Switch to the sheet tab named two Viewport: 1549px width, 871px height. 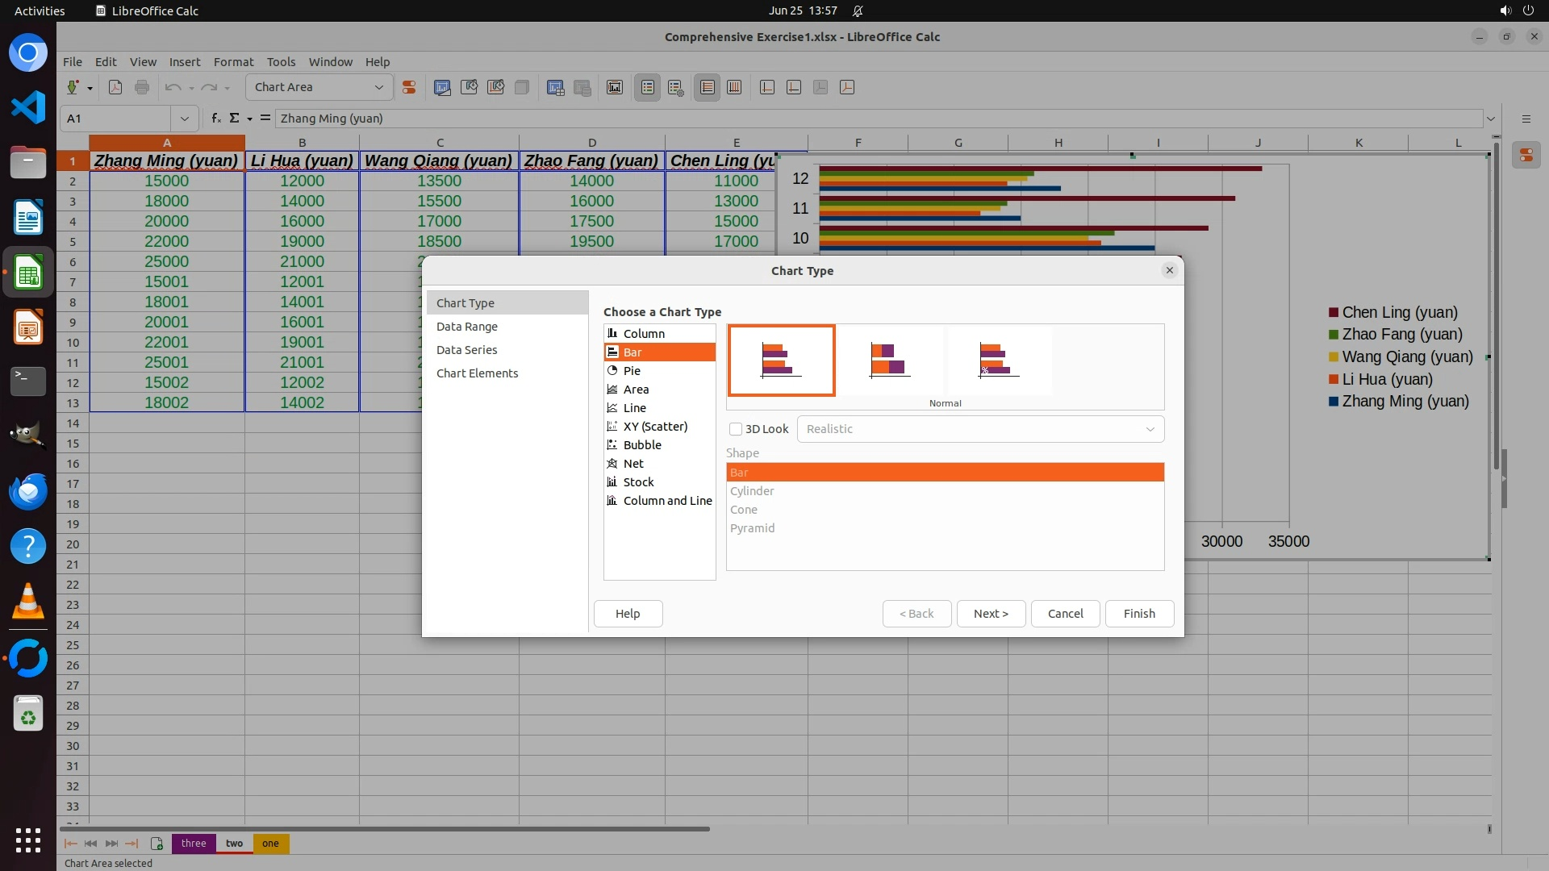click(234, 844)
